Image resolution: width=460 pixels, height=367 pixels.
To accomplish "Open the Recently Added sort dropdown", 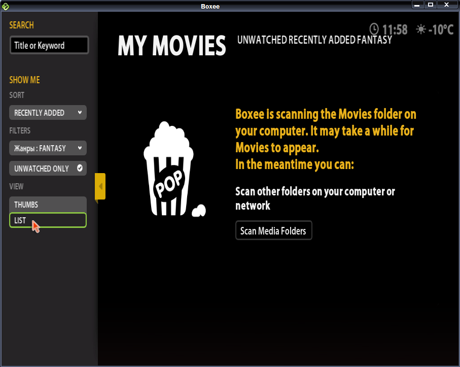I will pyautogui.click(x=48, y=113).
